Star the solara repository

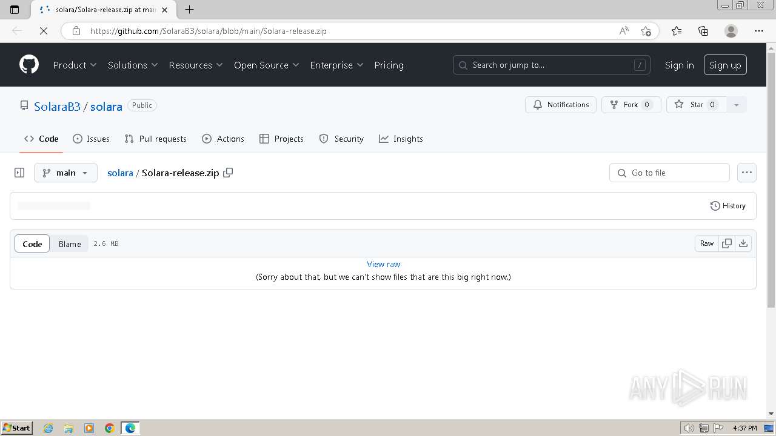click(x=697, y=105)
